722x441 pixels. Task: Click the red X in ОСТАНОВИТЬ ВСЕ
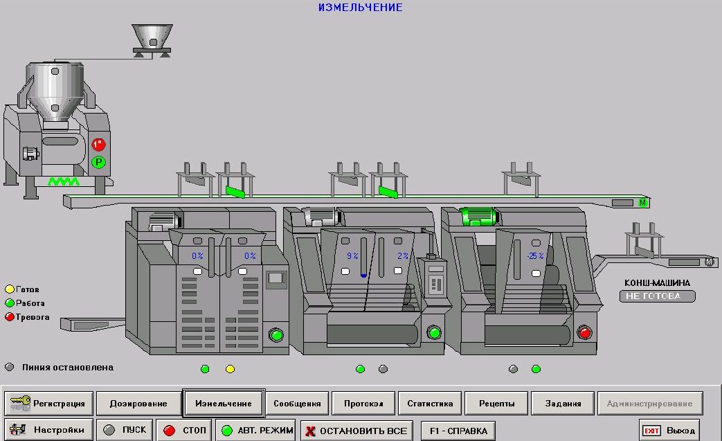click(311, 431)
